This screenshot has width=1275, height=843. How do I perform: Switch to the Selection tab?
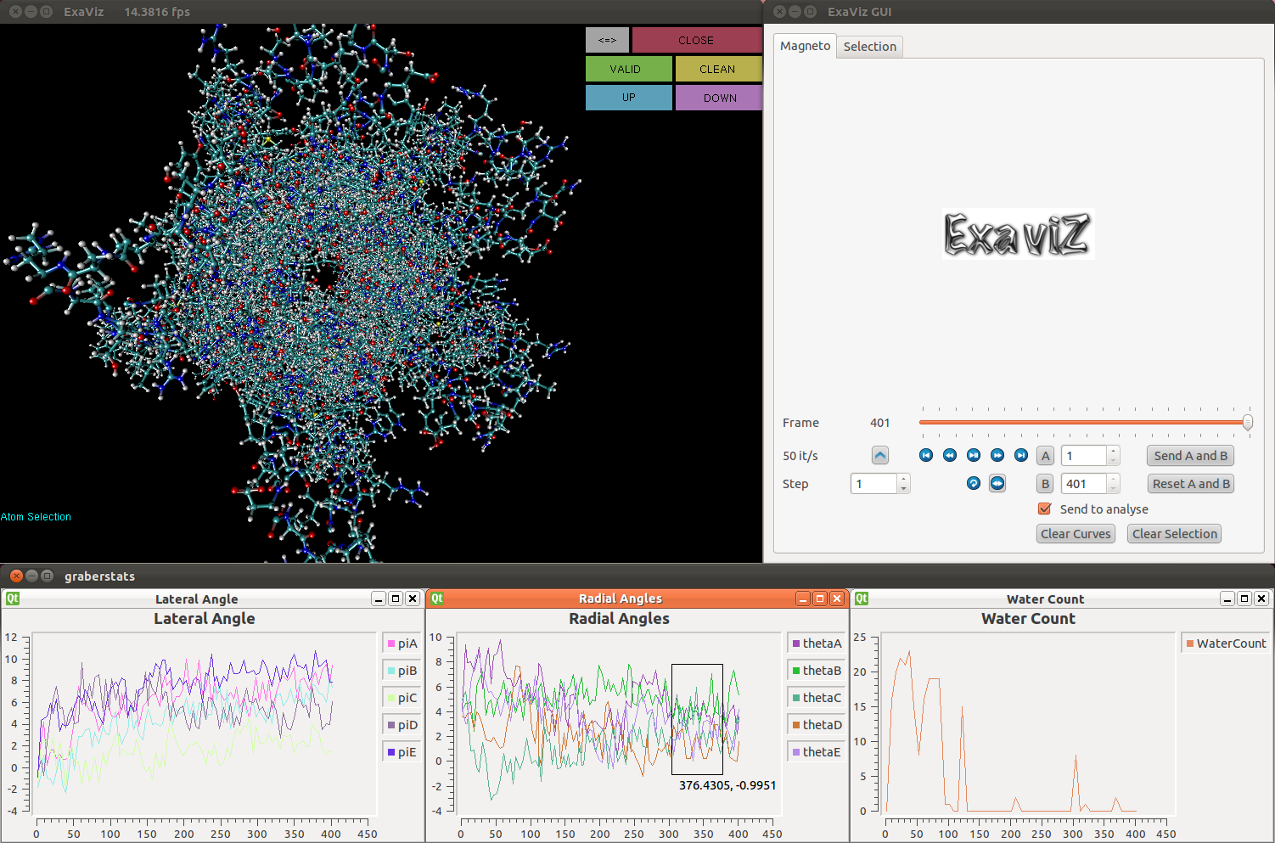tap(869, 47)
